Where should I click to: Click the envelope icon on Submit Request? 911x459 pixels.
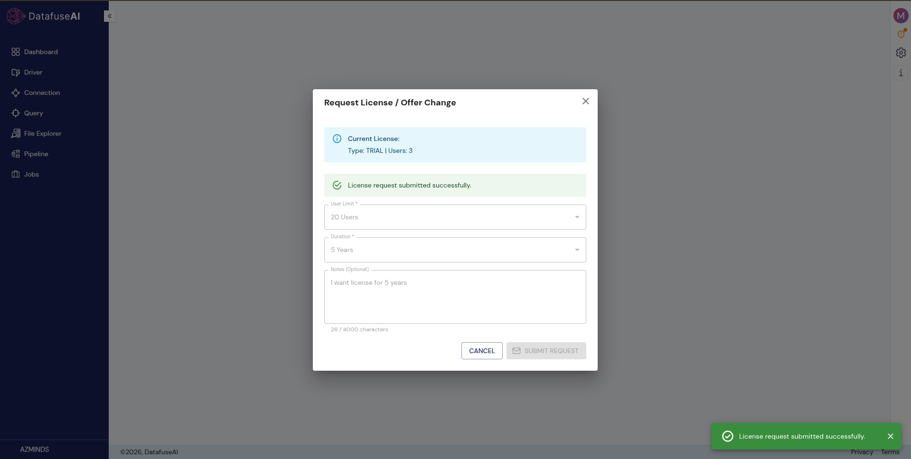(517, 351)
